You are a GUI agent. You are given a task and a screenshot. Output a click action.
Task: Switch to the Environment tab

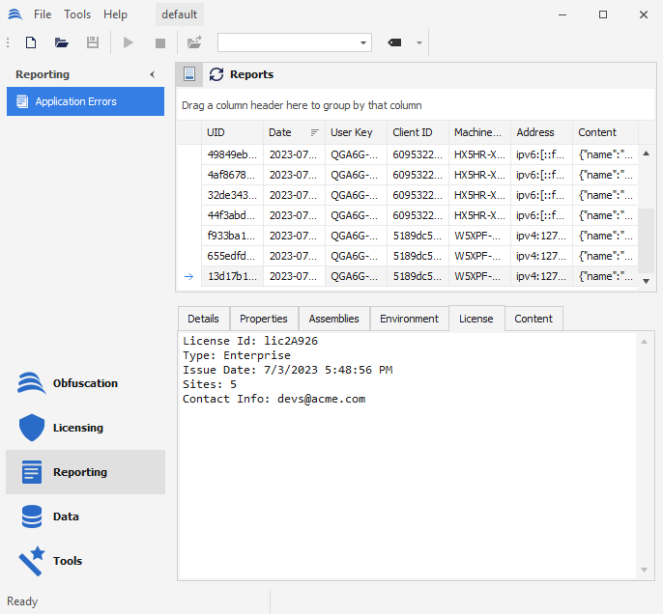coord(409,319)
